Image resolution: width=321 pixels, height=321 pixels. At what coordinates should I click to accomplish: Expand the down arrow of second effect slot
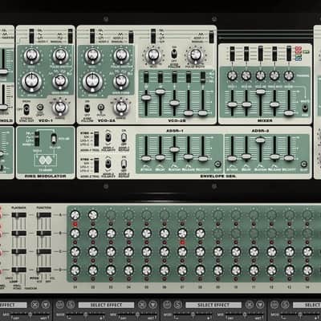[152, 304]
